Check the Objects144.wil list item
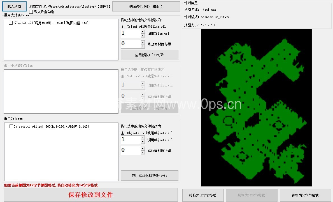 click(x=11, y=126)
